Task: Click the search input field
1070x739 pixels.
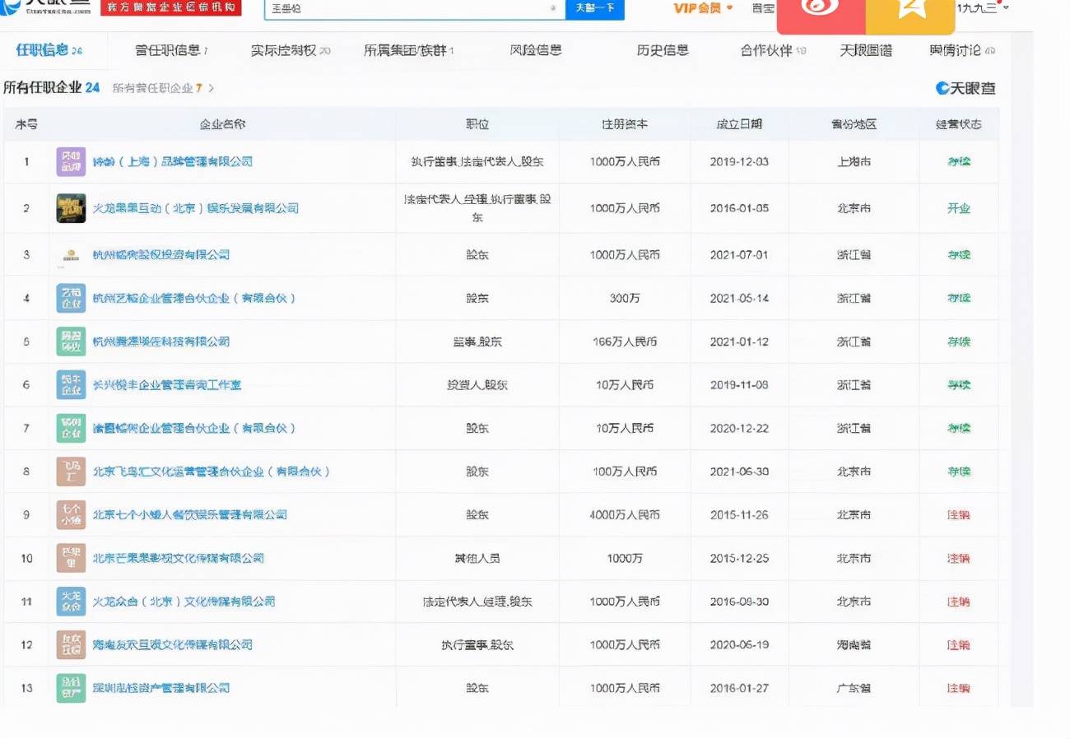Action: click(x=414, y=9)
